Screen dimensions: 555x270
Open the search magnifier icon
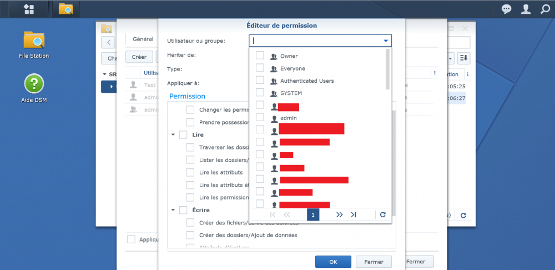click(x=545, y=9)
